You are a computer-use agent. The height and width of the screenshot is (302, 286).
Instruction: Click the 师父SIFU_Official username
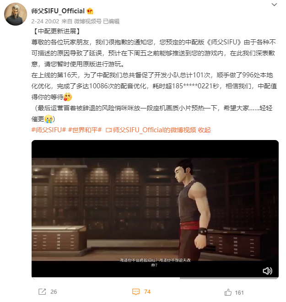tap(58, 11)
